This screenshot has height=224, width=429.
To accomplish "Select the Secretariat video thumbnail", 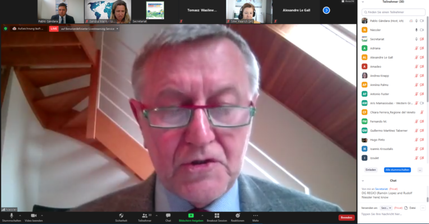I will (x=155, y=12).
